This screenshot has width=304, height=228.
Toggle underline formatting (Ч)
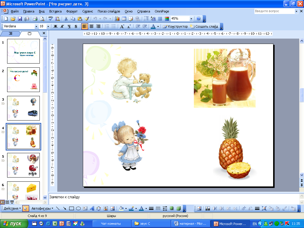click(69, 26)
